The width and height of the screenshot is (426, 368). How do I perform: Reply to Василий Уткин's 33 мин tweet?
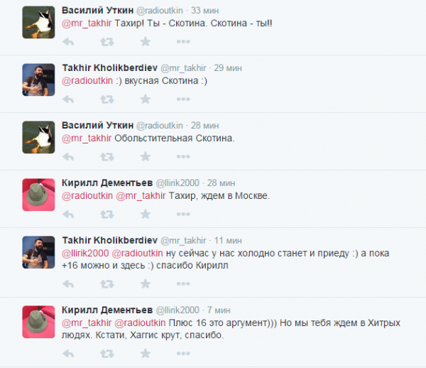click(68, 42)
